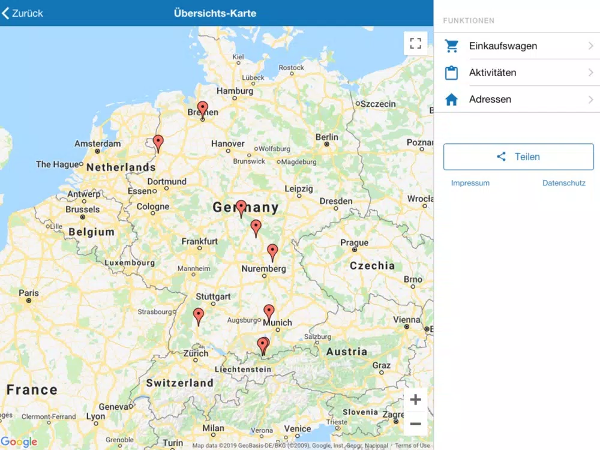Select the pin southwest of Stuttgart

tap(198, 316)
